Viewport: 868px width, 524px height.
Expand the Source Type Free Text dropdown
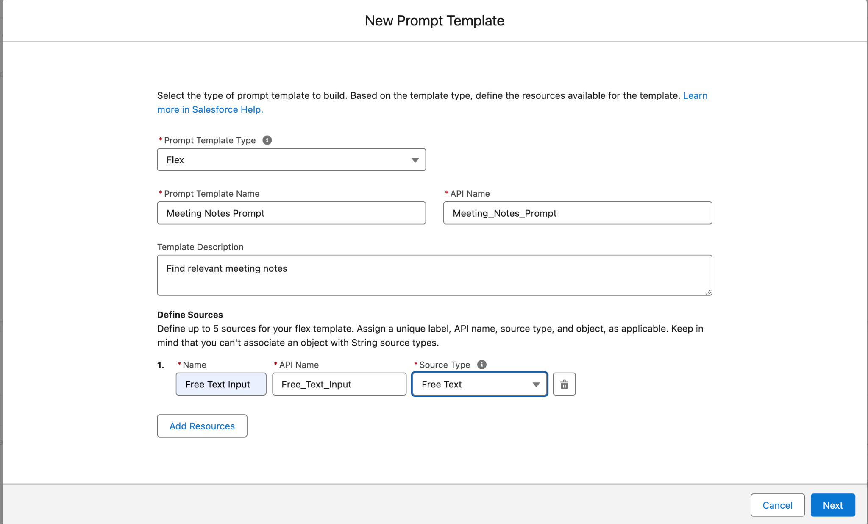[x=479, y=385]
